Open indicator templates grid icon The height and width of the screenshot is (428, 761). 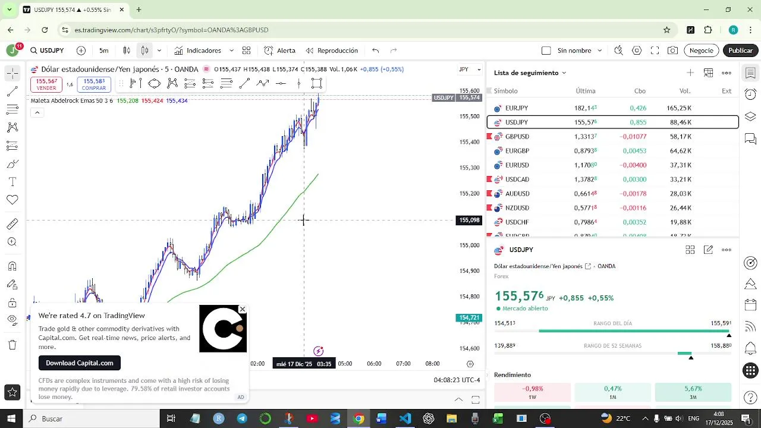[246, 51]
